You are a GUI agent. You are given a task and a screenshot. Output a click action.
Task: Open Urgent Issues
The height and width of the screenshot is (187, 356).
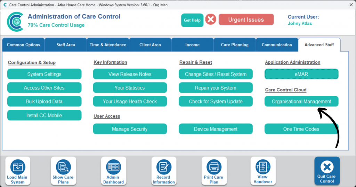pos(246,20)
